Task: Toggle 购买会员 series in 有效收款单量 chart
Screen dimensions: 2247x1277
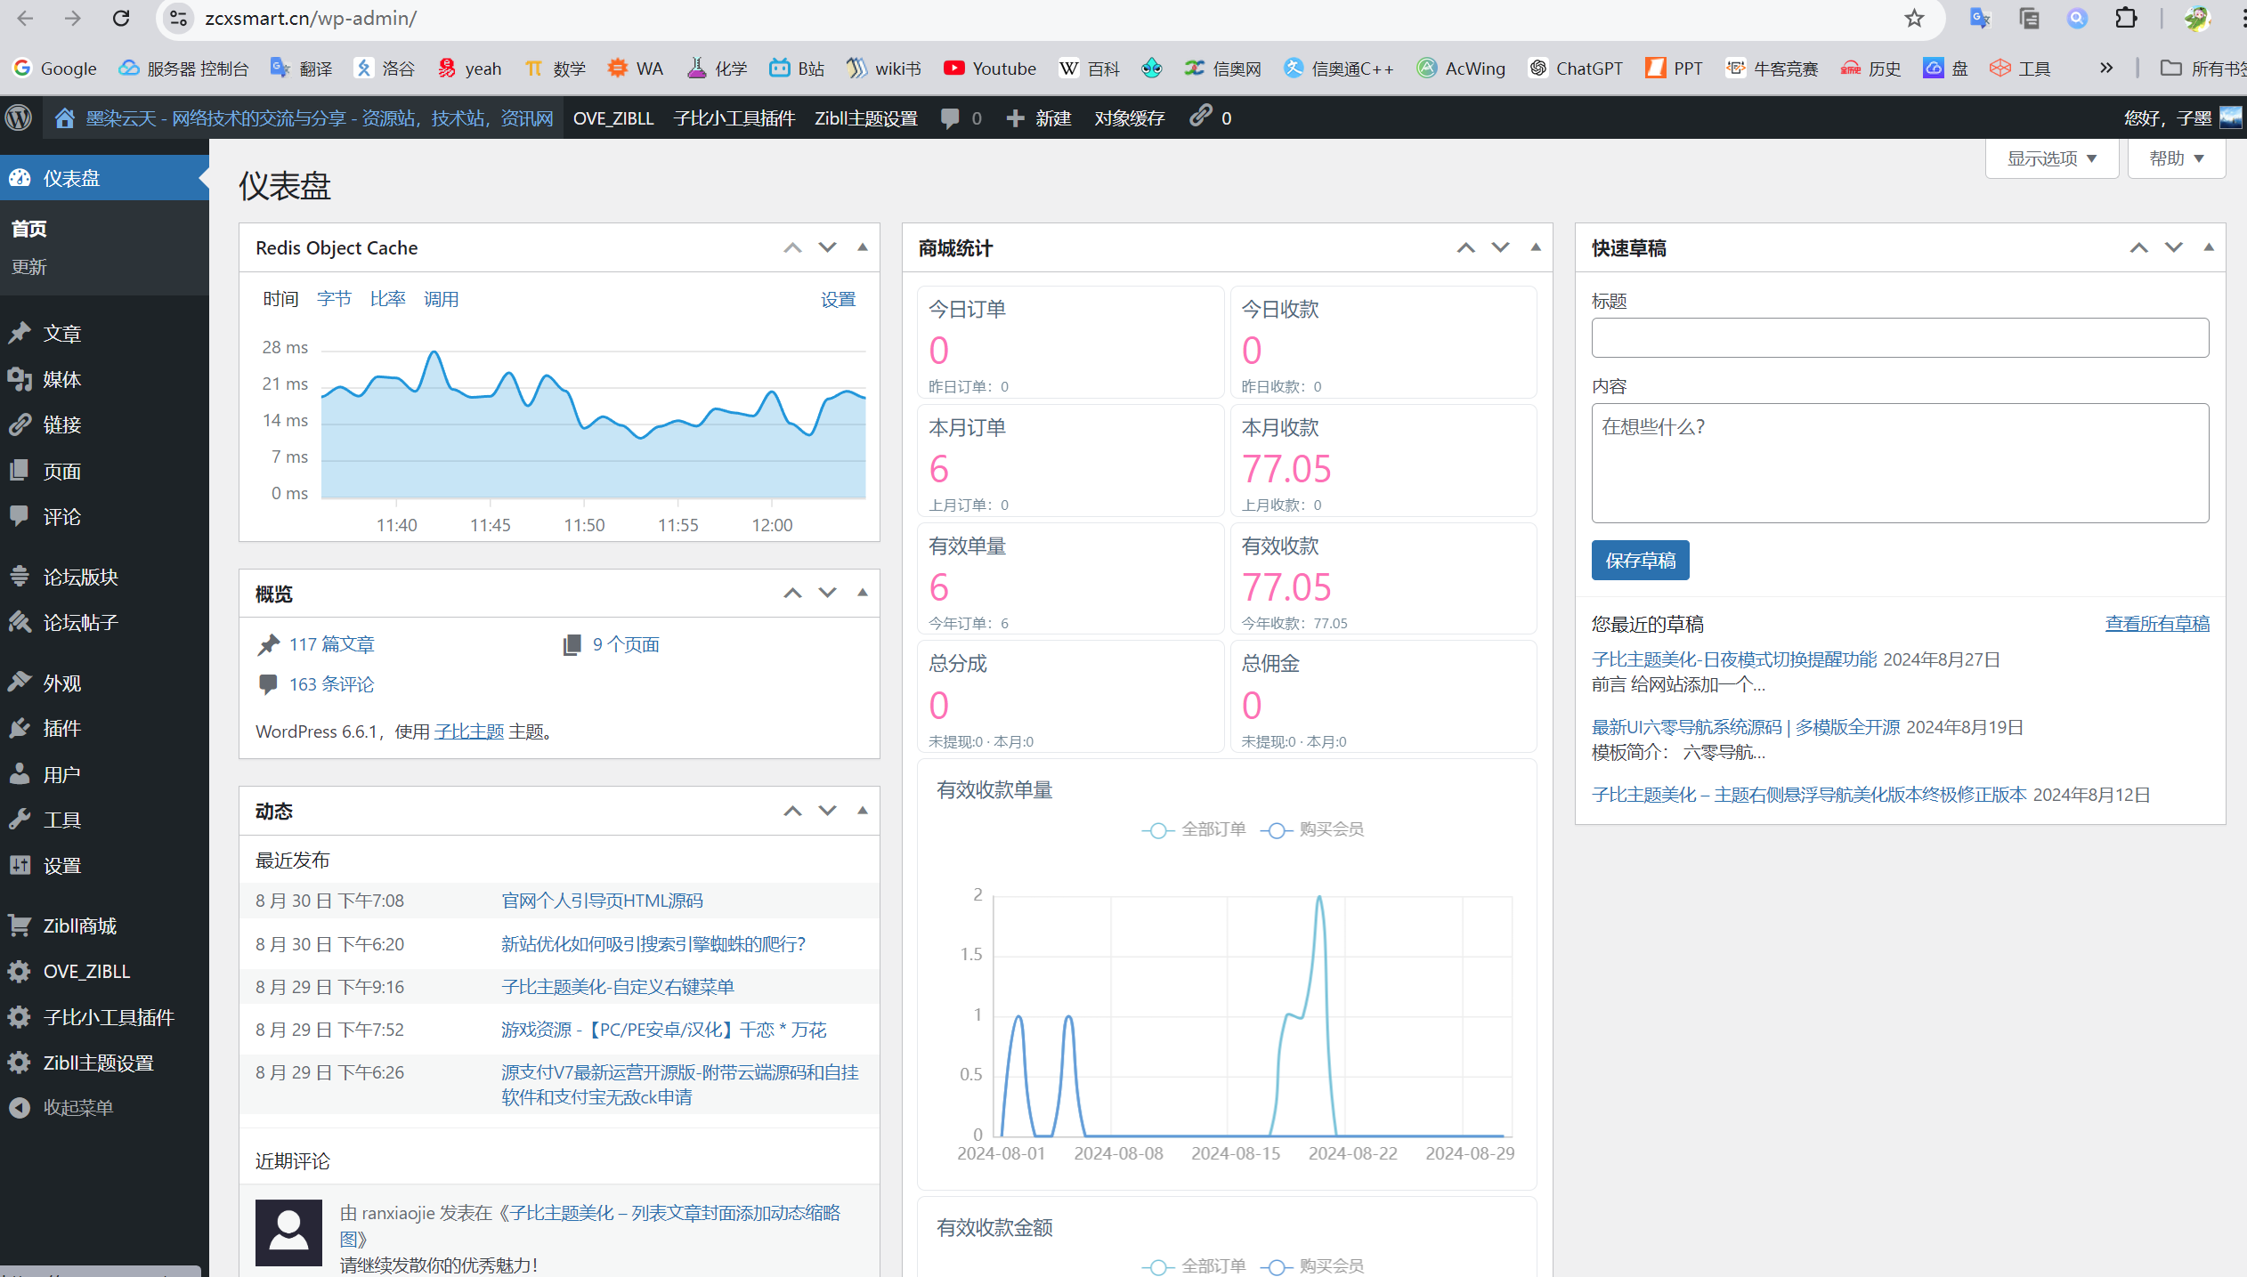Action: coord(1312,829)
